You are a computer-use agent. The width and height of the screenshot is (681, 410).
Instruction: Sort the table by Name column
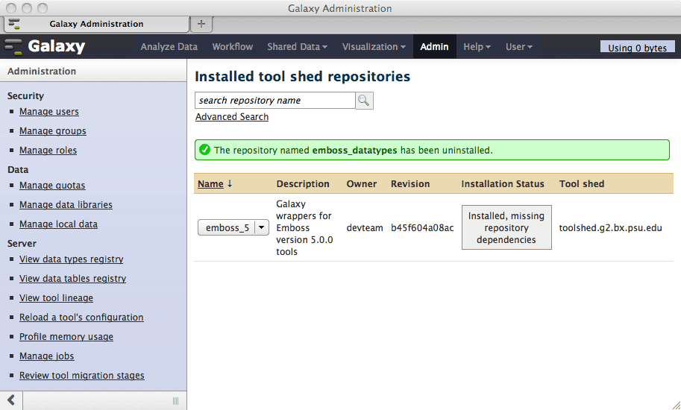[x=210, y=184]
